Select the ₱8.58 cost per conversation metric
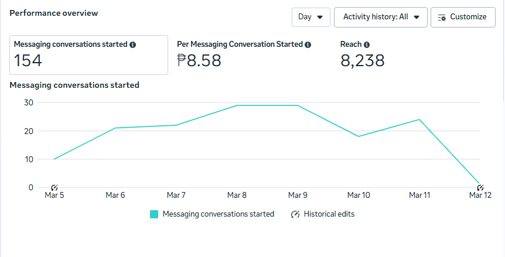This screenshot has width=505, height=257. (x=199, y=60)
